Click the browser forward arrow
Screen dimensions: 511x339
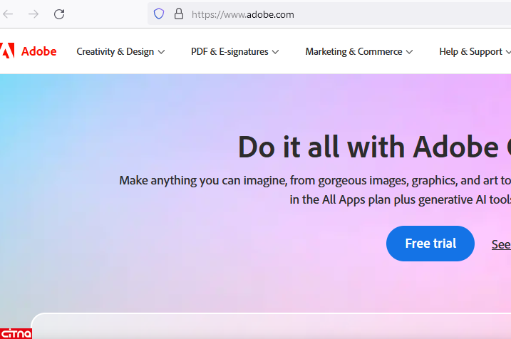coord(33,14)
